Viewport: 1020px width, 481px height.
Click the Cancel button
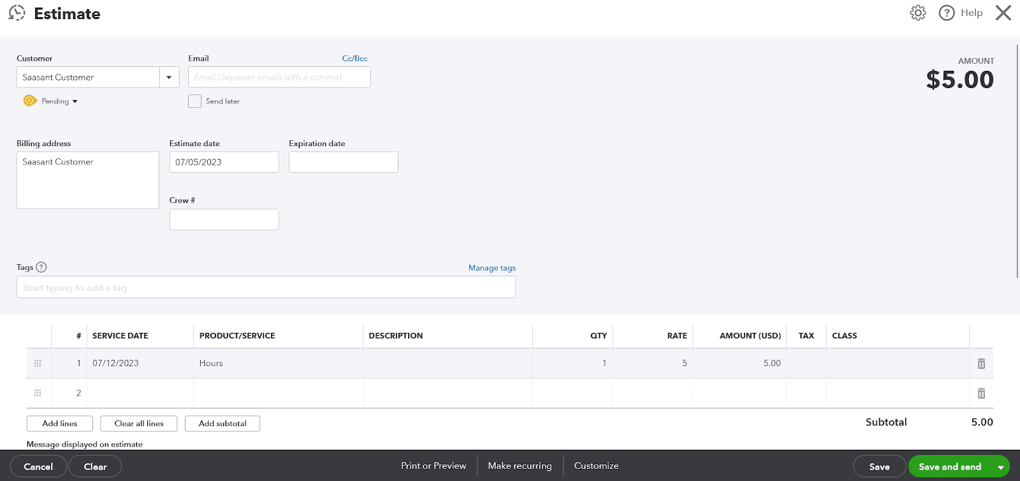pyautogui.click(x=38, y=467)
